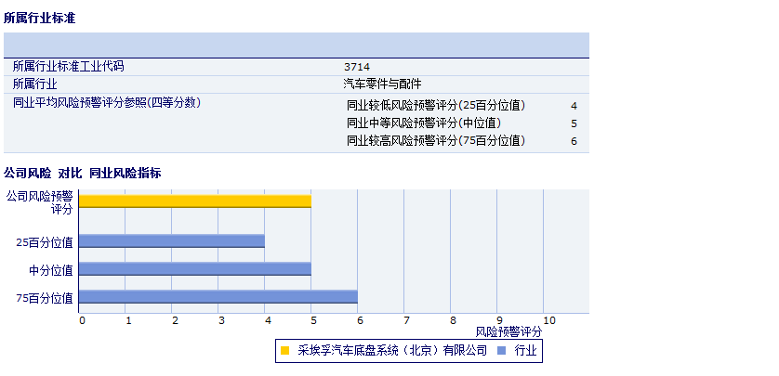
Task: Select the yellow 公司风险预警评分 bar
Action: [x=194, y=201]
